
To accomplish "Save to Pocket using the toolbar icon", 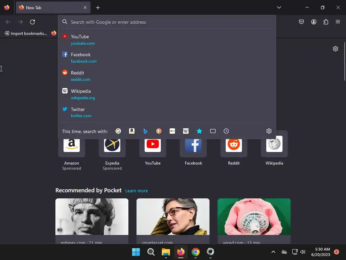I will click(301, 22).
